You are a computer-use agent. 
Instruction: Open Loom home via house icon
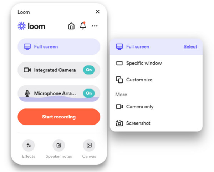(71, 26)
